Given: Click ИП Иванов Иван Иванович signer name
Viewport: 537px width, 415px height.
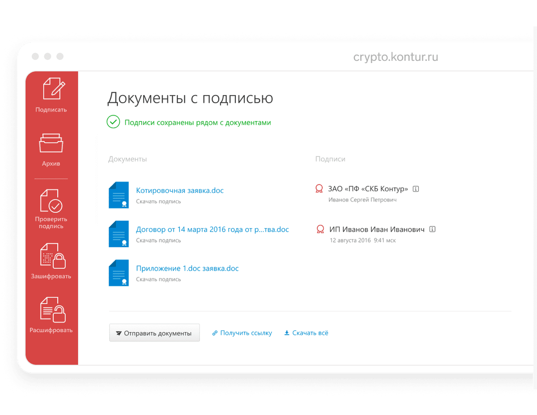Looking at the screenshot, I should pyautogui.click(x=377, y=229).
